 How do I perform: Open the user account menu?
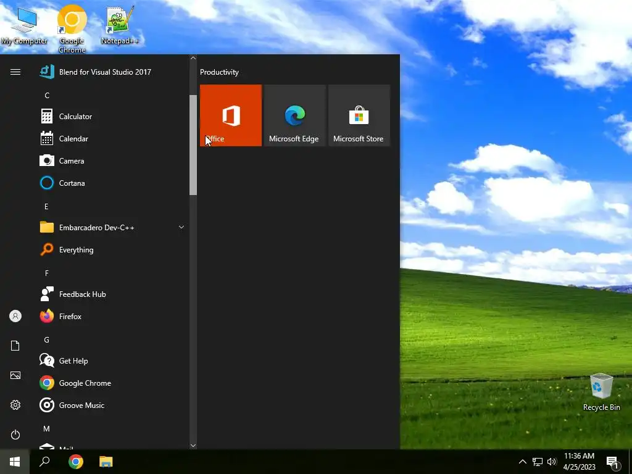[x=15, y=316]
